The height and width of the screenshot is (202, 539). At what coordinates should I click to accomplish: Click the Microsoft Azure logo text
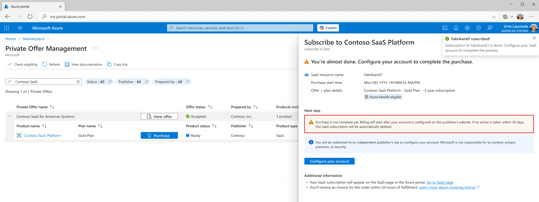[x=47, y=28]
